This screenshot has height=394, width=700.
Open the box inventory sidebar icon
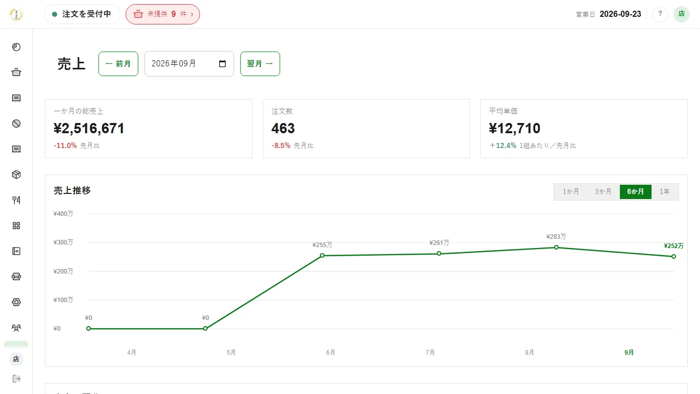(16, 175)
